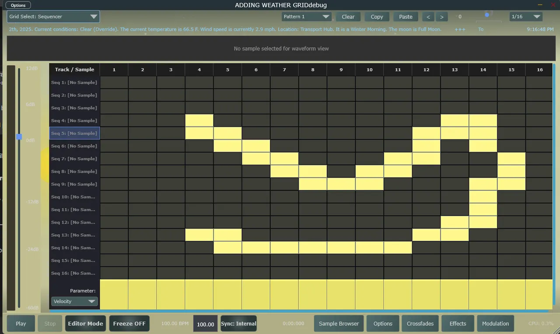Click the 100.00 BPM input field
The image size is (560, 334).
[x=205, y=325]
